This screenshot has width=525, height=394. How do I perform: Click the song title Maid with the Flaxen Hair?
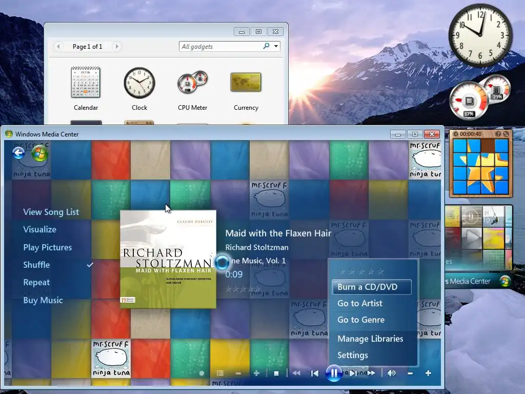[278, 233]
